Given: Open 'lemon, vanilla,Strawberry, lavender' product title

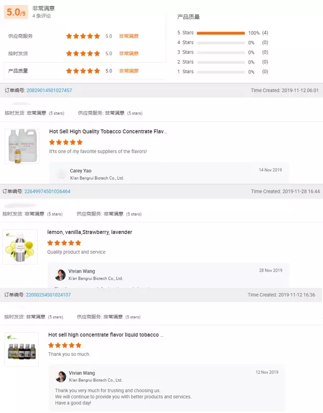Looking at the screenshot, I should 90,232.
